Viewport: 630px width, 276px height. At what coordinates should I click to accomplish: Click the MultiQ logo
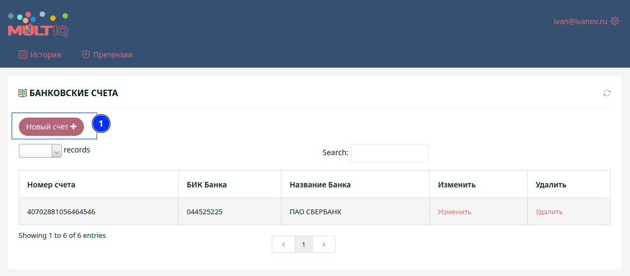(x=38, y=24)
